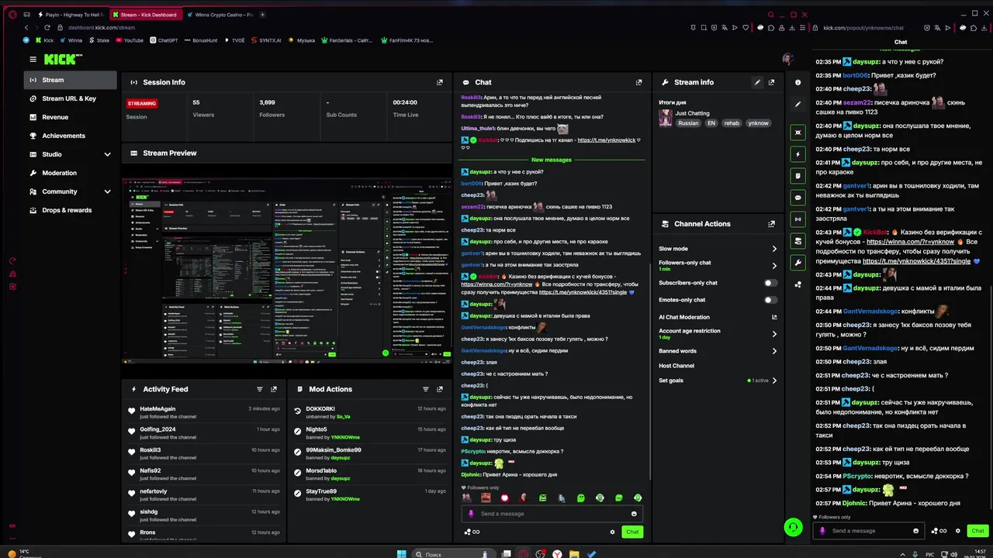Open Stream sidebar item
This screenshot has height=558, width=993.
pyautogui.click(x=71, y=80)
